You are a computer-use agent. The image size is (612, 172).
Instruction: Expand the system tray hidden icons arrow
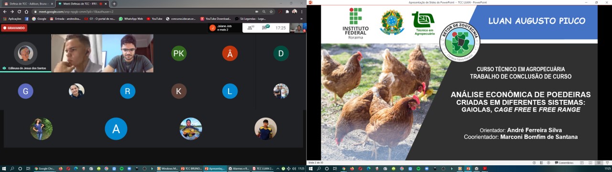coord(278,169)
